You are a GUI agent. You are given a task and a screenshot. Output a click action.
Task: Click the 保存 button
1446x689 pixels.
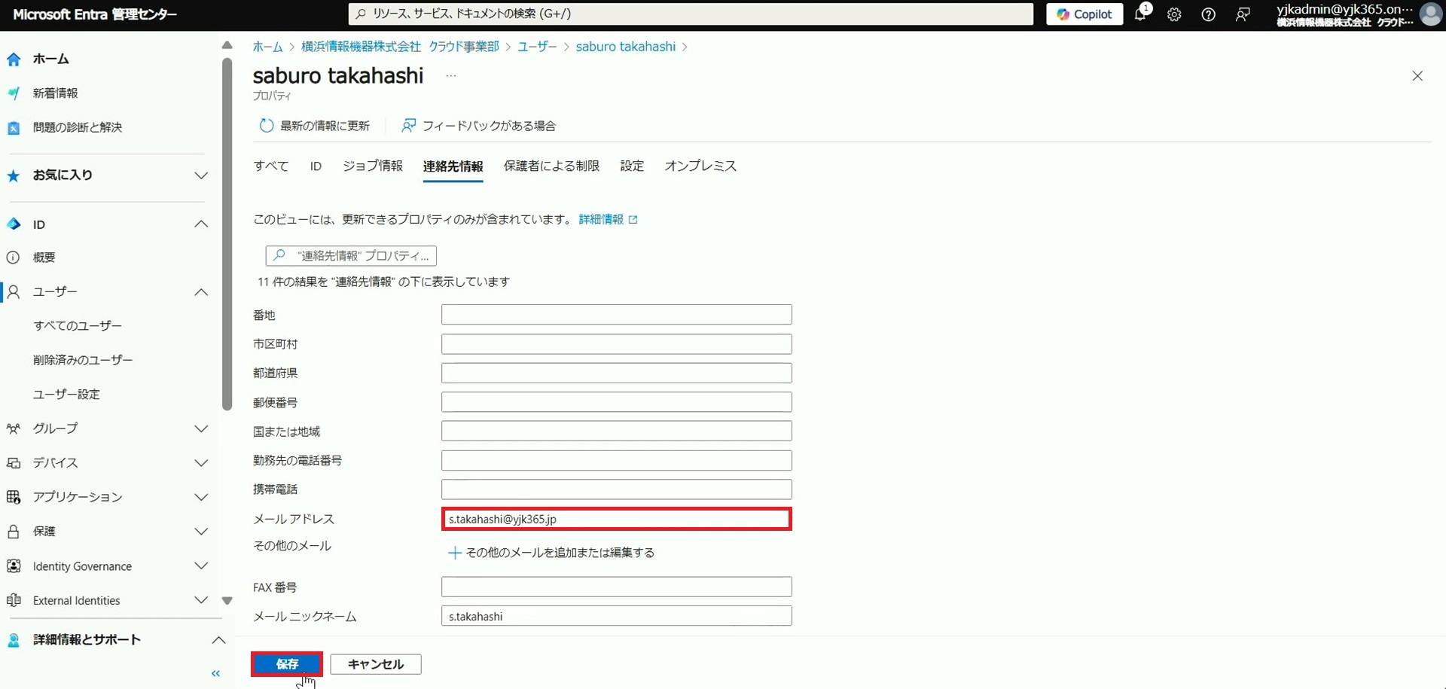287,664
